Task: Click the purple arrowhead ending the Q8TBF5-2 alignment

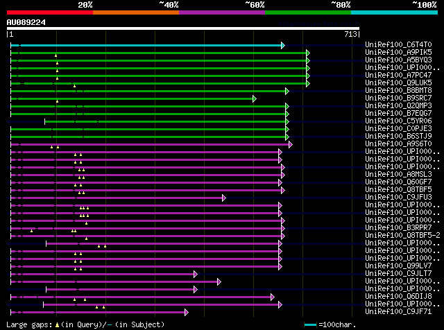Action: pos(283,236)
